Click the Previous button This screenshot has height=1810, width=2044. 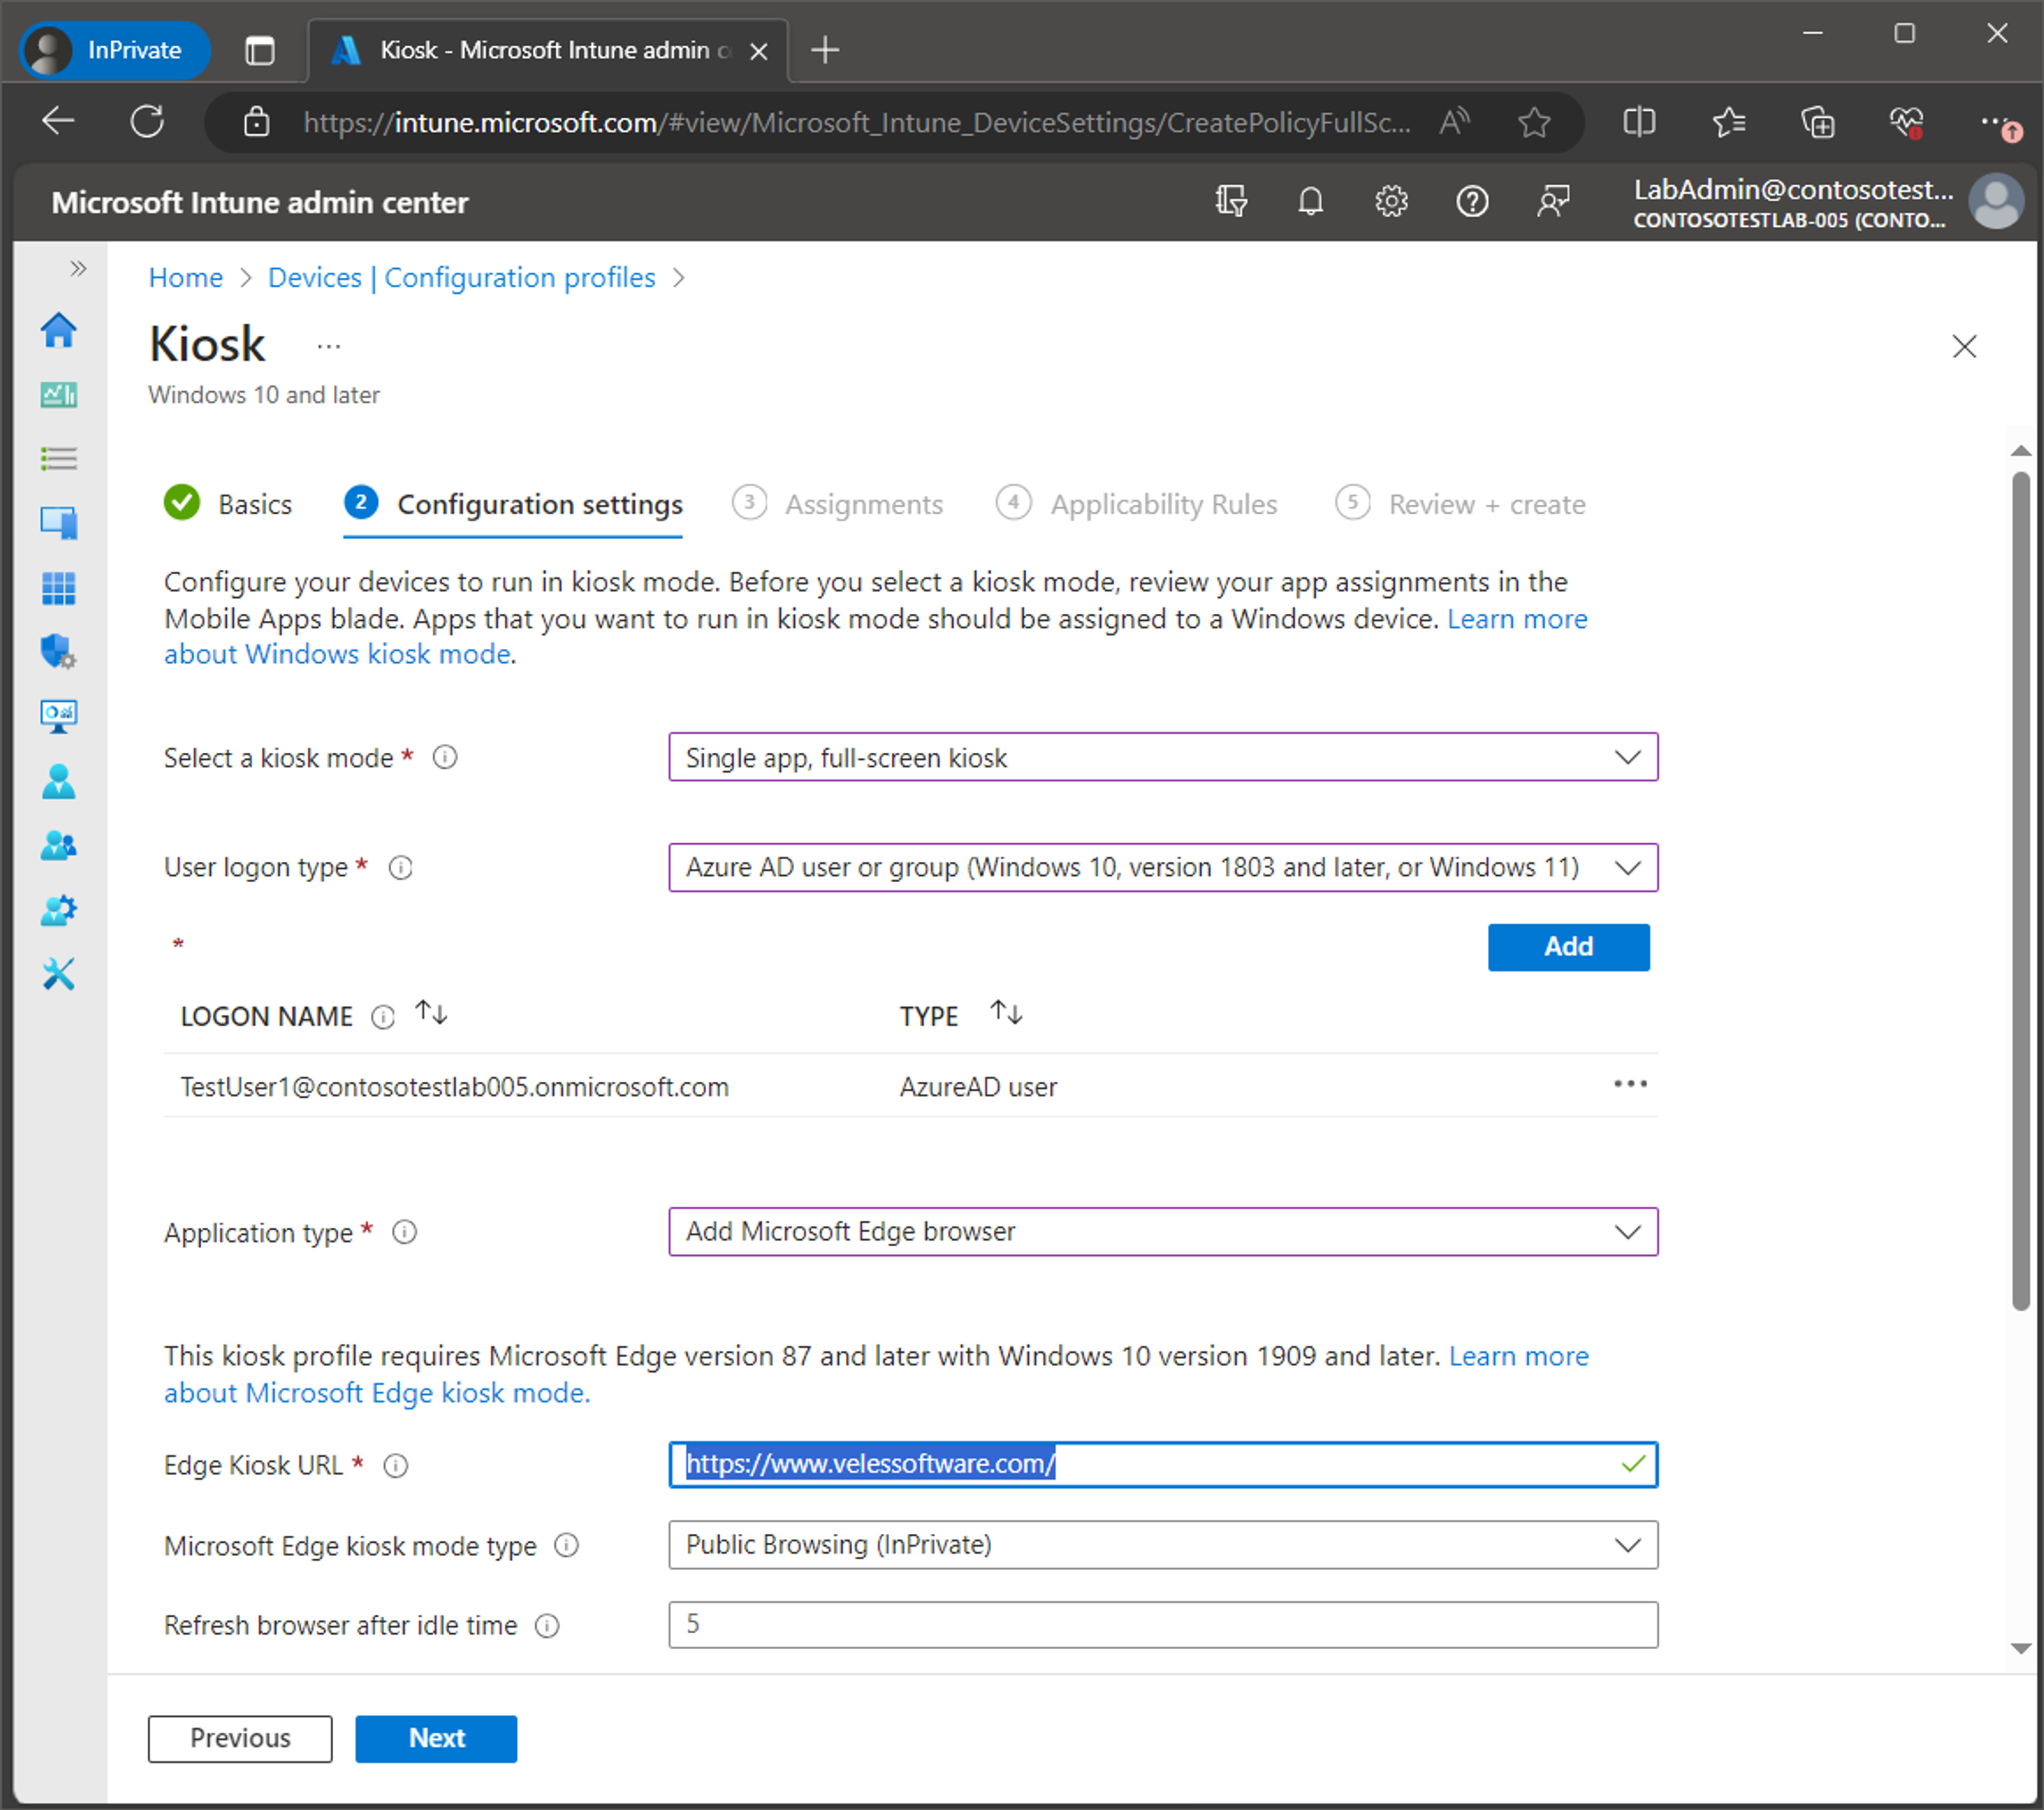click(x=240, y=1739)
